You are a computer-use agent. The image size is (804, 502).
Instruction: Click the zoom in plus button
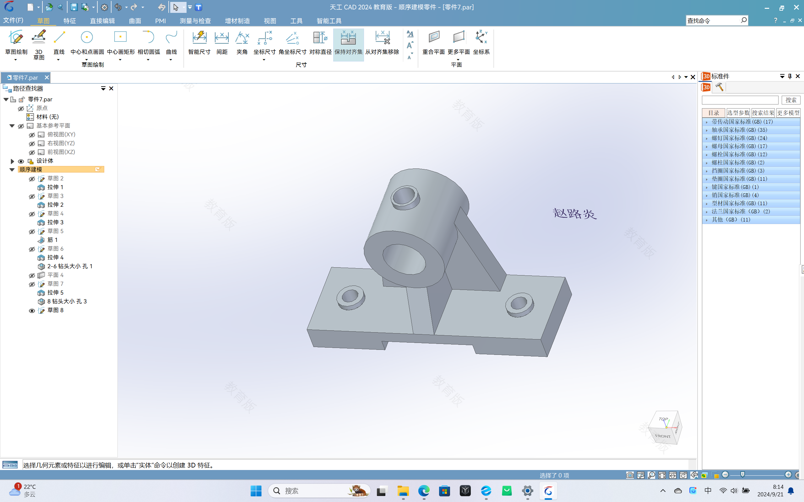point(788,475)
